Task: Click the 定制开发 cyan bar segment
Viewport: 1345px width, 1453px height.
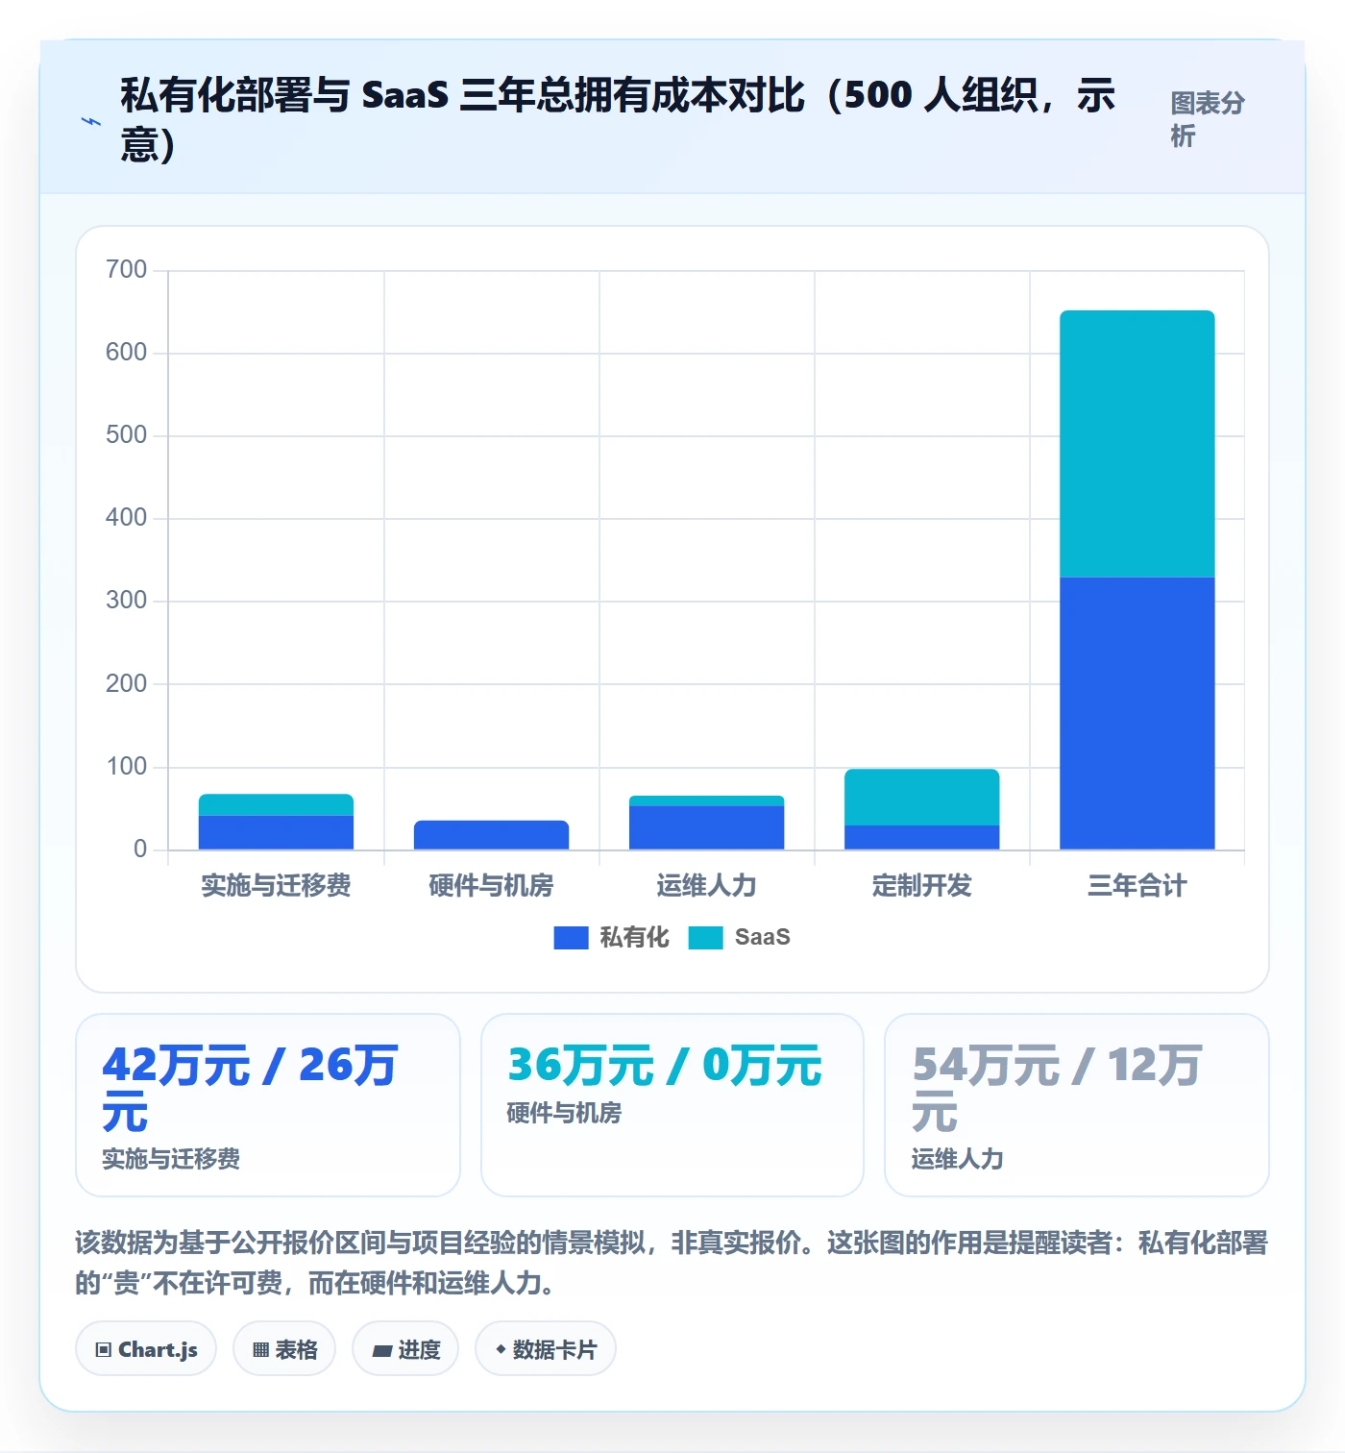Action: 922,797
